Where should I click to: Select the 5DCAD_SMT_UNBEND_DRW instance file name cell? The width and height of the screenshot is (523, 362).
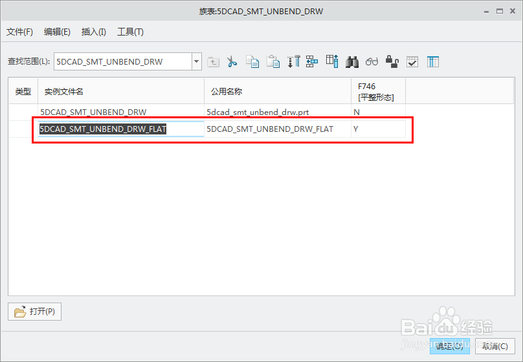(121, 112)
